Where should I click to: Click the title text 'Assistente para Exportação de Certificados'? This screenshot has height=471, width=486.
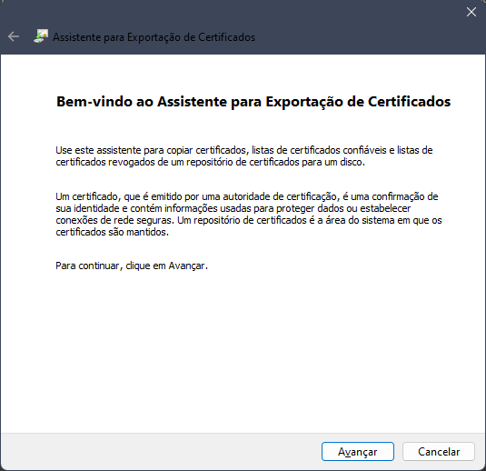click(x=154, y=37)
